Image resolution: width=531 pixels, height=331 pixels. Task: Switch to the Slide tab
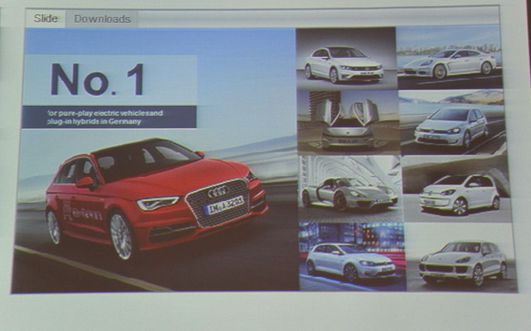(x=46, y=18)
